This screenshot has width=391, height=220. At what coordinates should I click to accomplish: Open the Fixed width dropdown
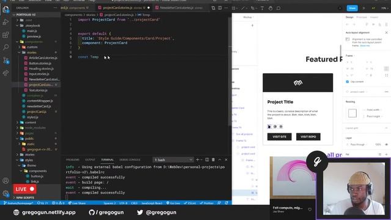pos(373,110)
